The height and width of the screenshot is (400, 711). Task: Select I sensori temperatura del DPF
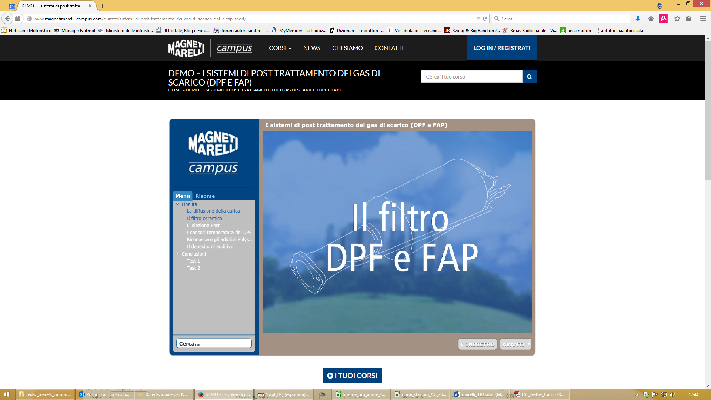pyautogui.click(x=219, y=233)
